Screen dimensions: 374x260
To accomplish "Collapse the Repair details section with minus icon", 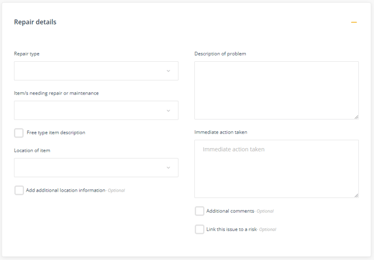I will tap(354, 22).
